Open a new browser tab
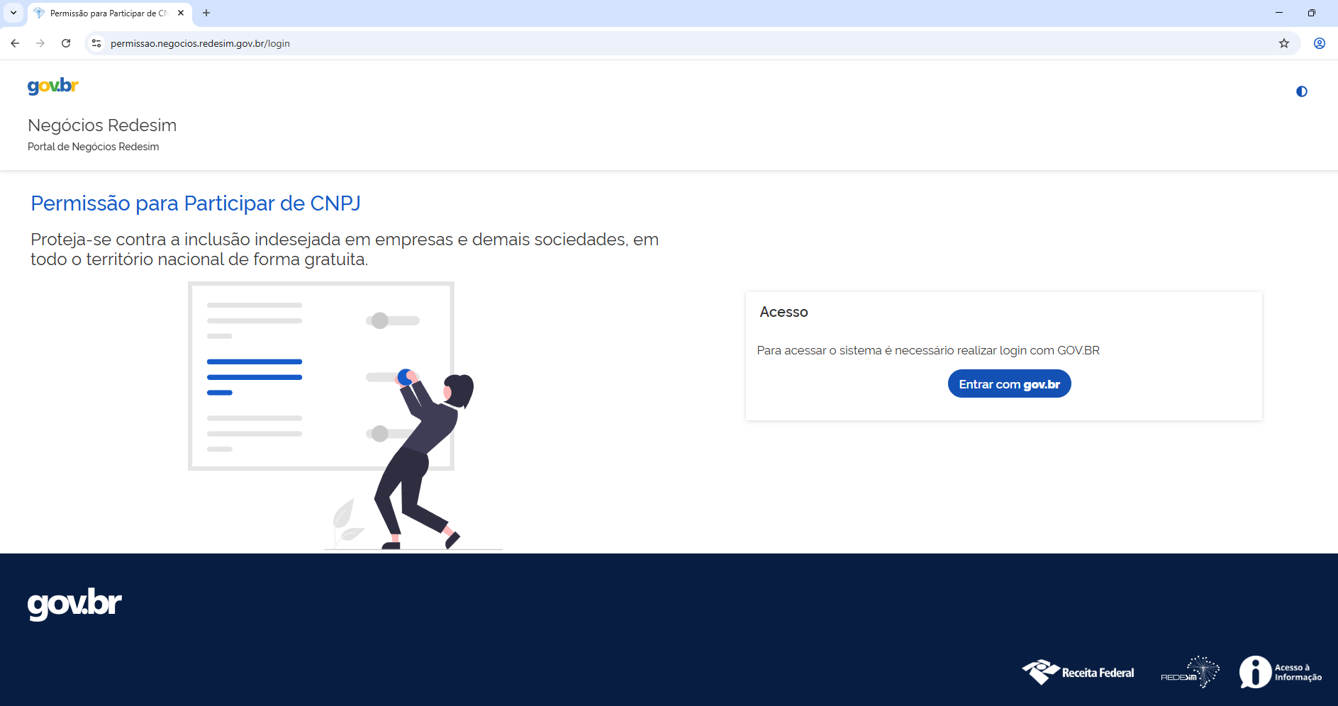Screen dimensions: 1338x706 (206, 13)
